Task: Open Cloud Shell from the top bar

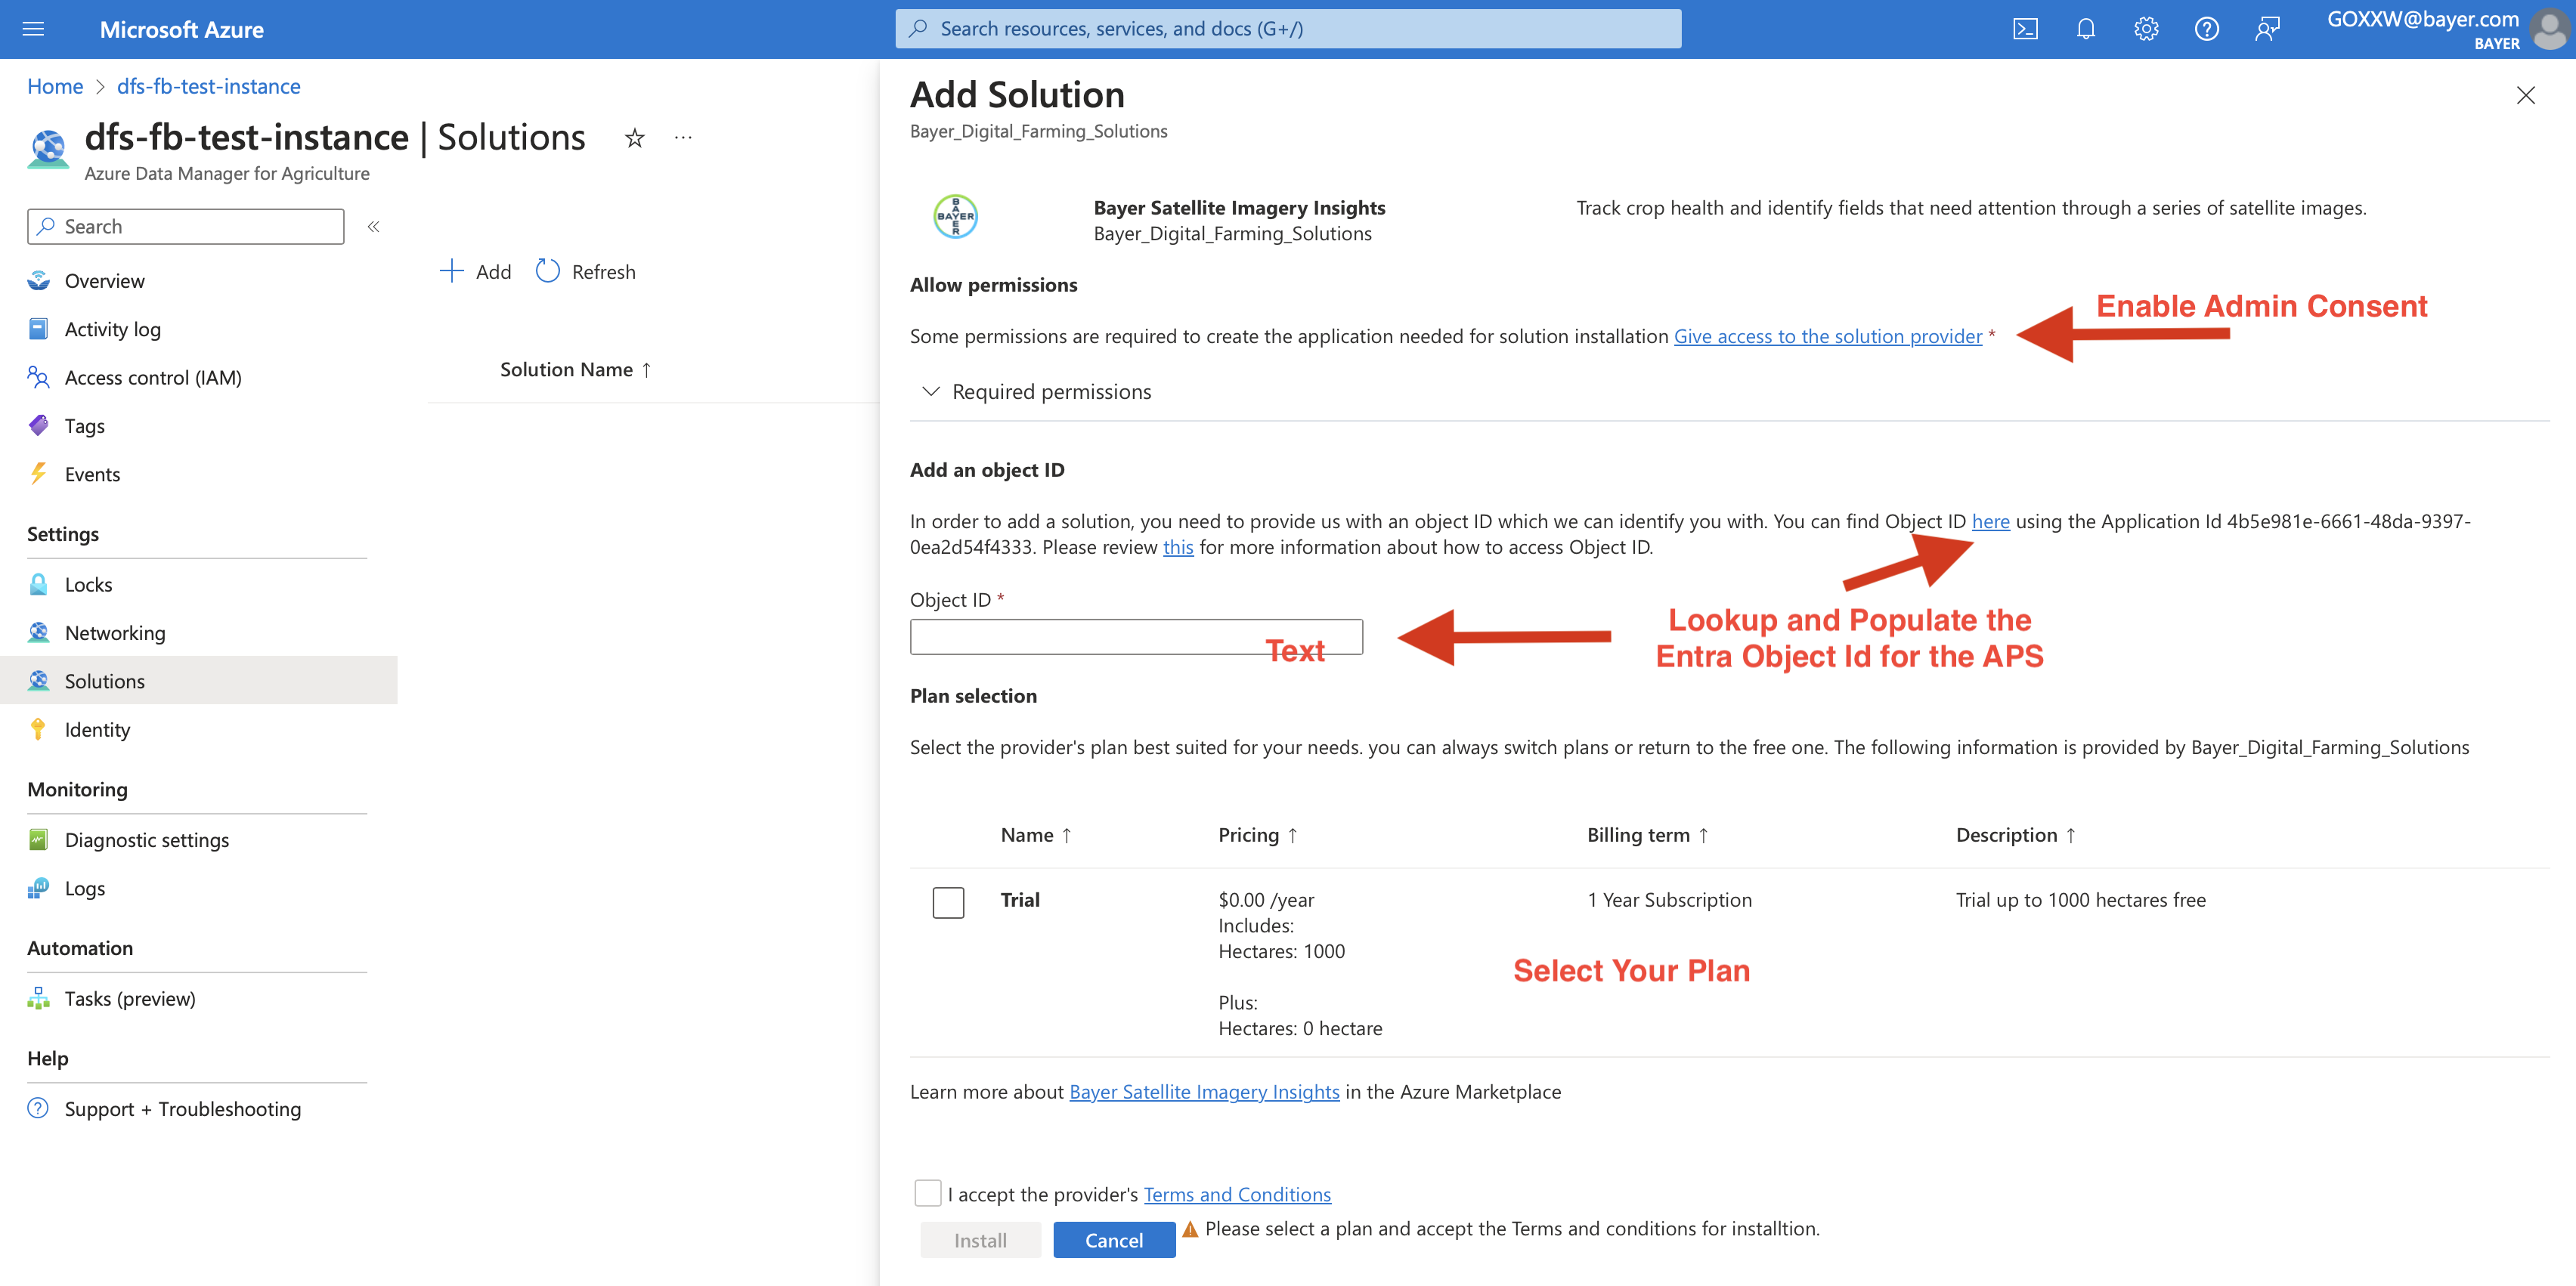Action: [2025, 29]
